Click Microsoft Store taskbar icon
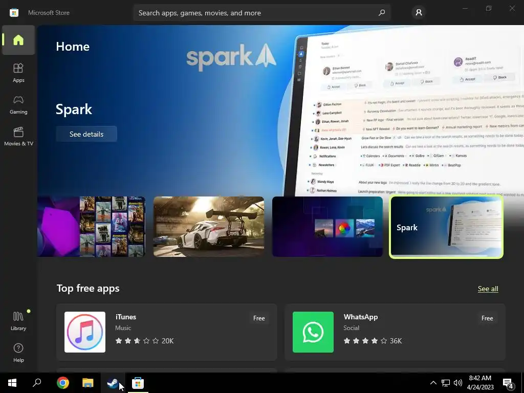The height and width of the screenshot is (393, 524). 138,383
